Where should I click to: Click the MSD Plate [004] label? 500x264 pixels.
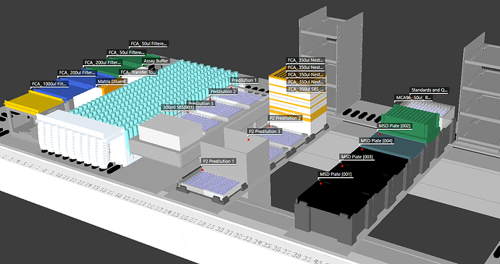pos(377,140)
